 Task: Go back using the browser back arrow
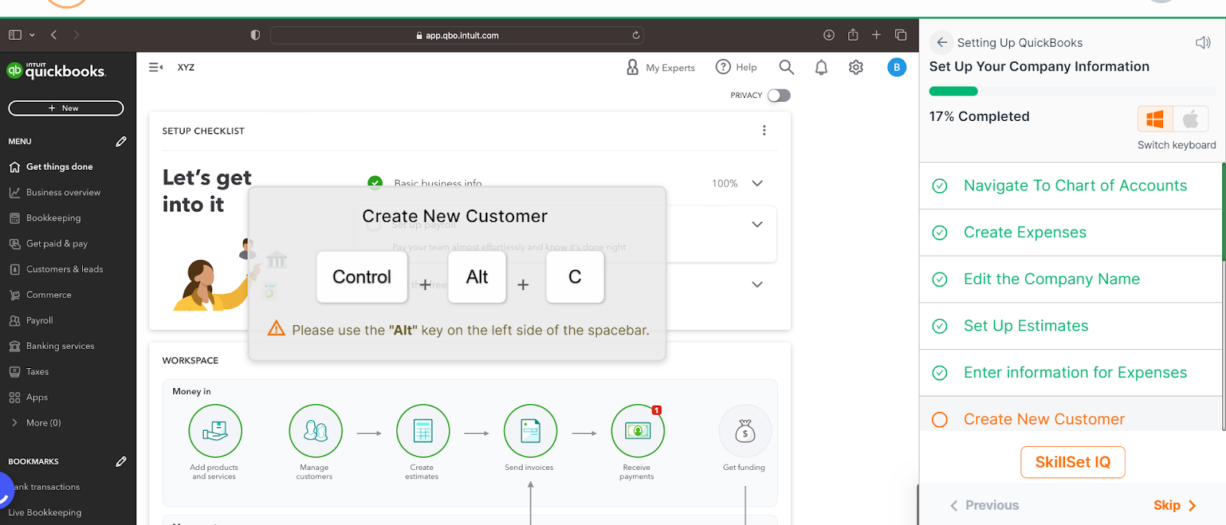(x=54, y=35)
